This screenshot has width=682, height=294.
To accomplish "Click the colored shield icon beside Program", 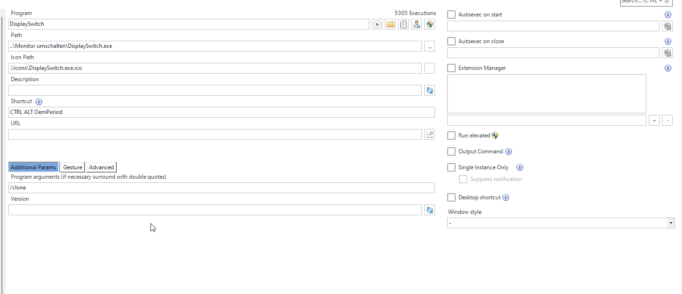I will coord(430,24).
